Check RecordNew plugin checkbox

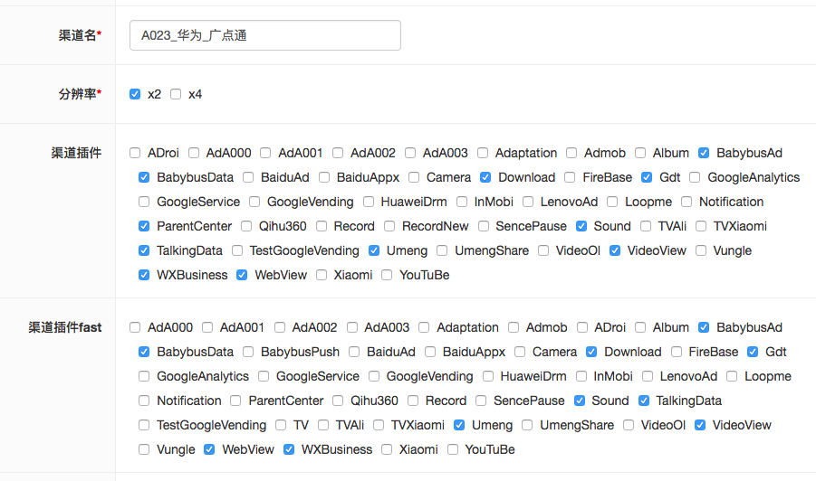click(389, 226)
